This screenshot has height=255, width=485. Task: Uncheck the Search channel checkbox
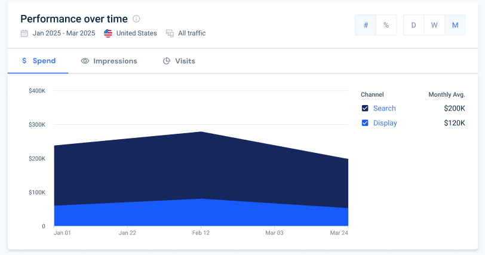tap(365, 108)
